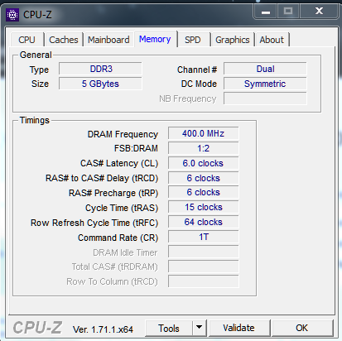
Task: Click the 1:2 FSB:DRAM value
Action: tap(204, 148)
